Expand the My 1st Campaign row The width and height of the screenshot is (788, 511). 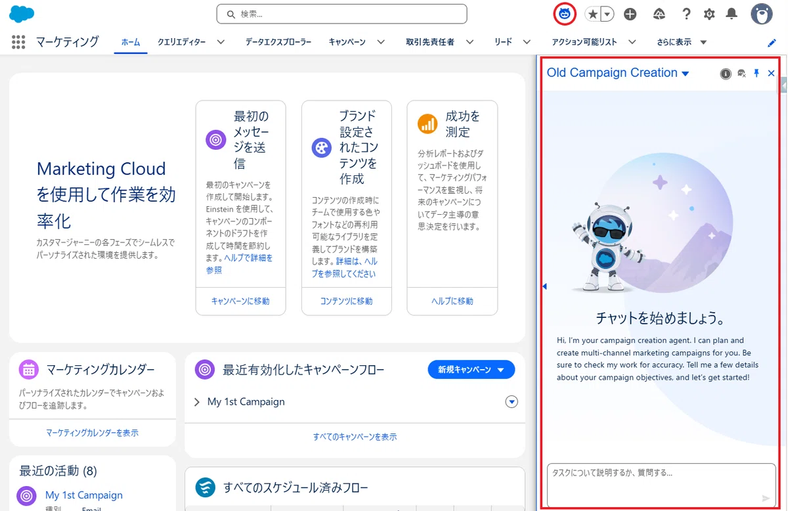[x=197, y=402]
